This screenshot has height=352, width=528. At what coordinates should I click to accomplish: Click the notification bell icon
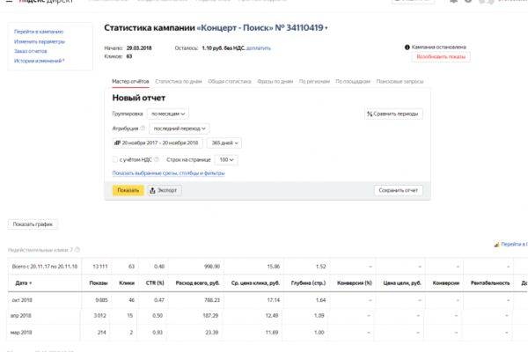click(x=453, y=2)
